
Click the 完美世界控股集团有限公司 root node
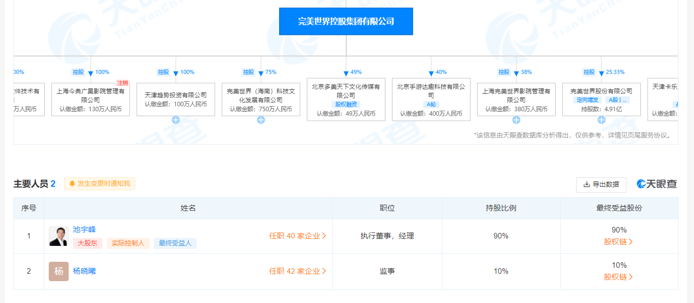click(x=346, y=21)
